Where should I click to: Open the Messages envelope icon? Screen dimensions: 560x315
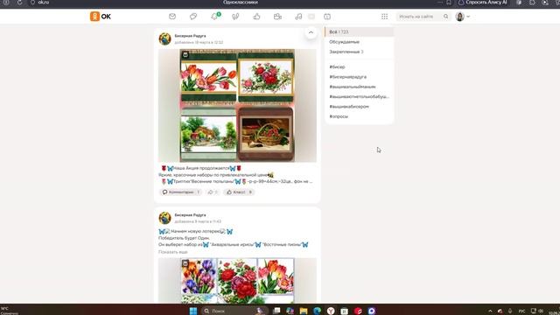(x=172, y=17)
